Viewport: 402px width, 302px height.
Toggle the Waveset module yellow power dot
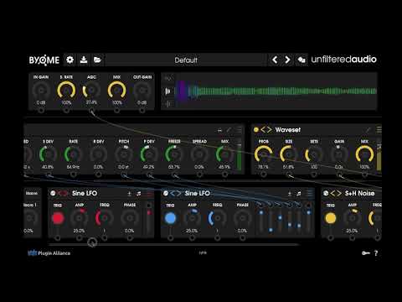255,130
